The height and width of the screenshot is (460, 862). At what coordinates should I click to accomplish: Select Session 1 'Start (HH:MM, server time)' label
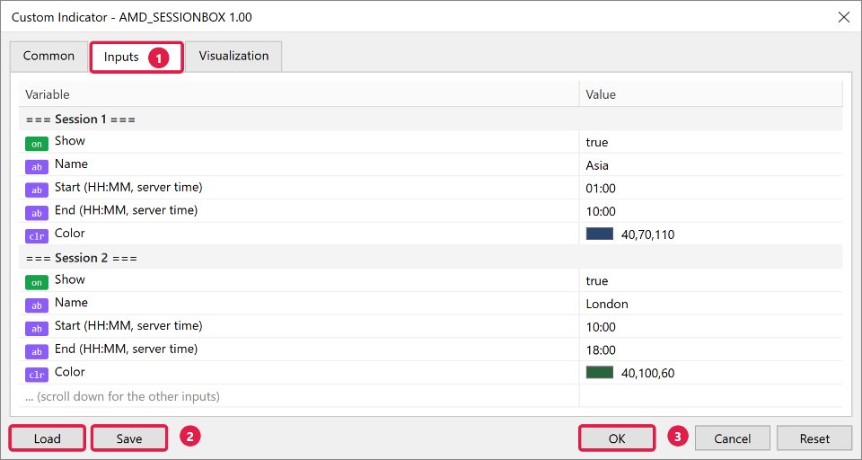point(128,188)
